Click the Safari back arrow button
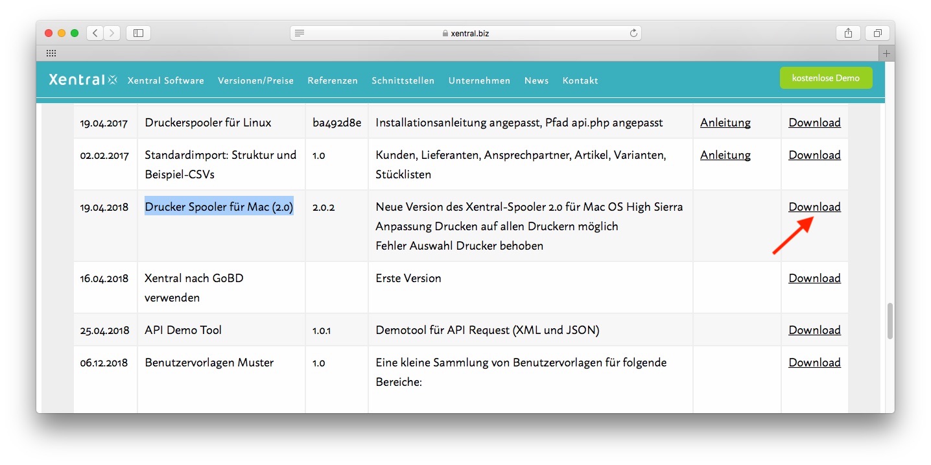This screenshot has width=931, height=465. pos(95,33)
